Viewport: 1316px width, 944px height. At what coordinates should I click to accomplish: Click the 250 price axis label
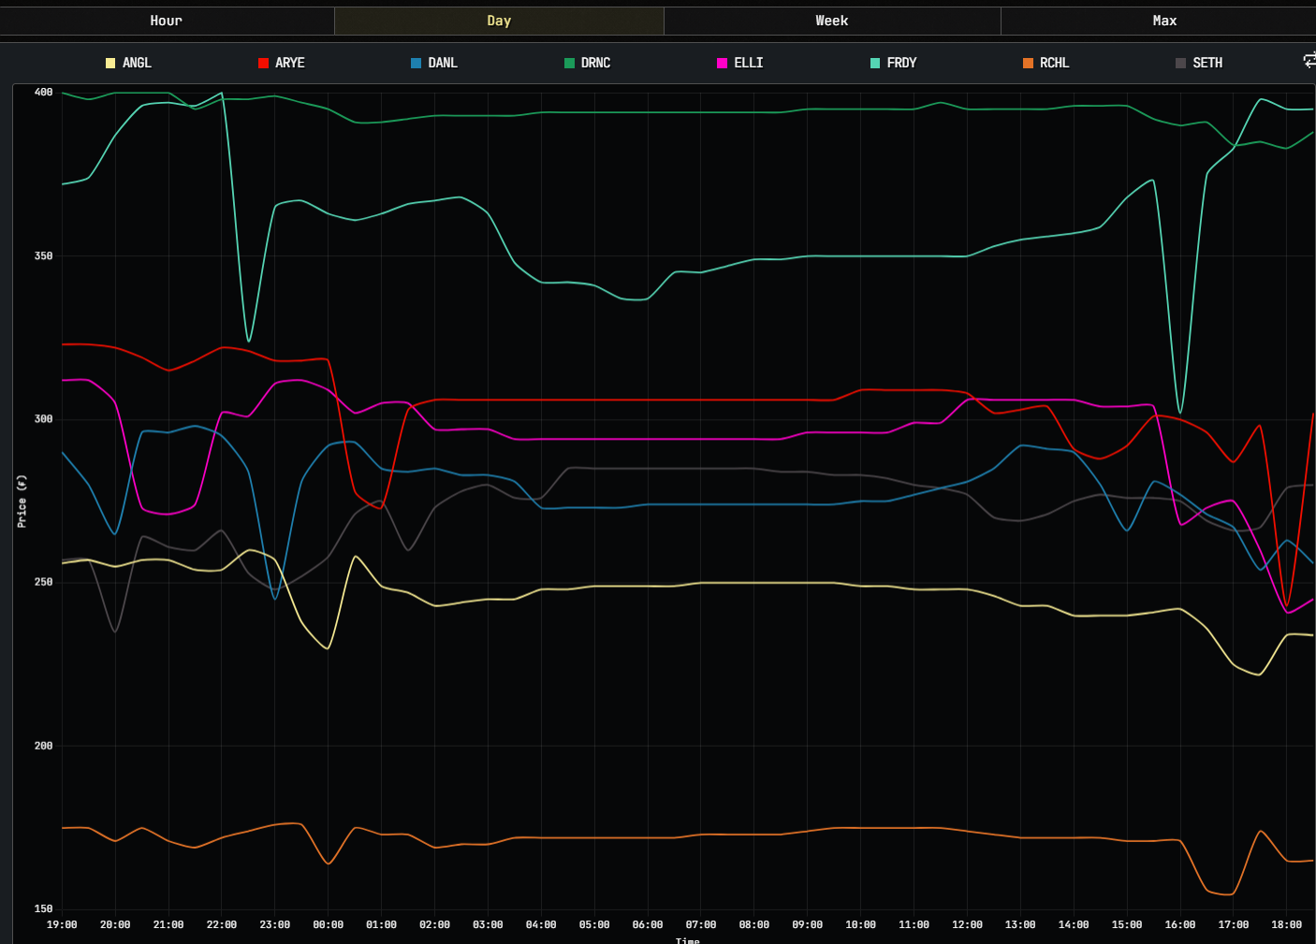point(43,582)
